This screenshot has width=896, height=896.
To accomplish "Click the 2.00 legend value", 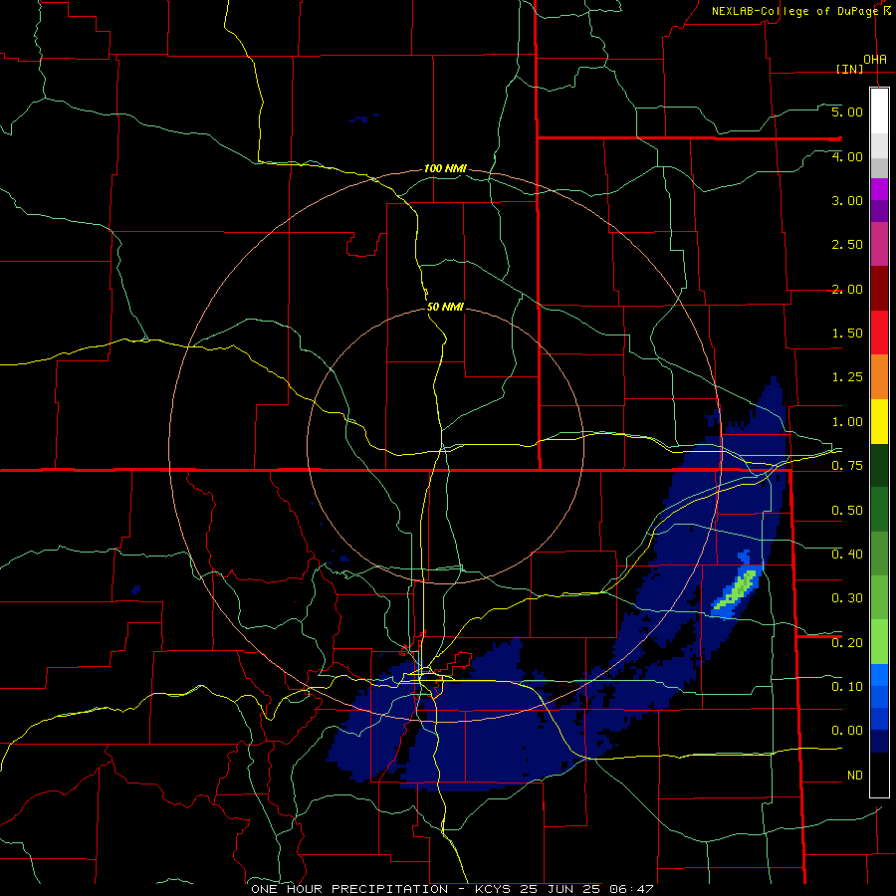I will pyautogui.click(x=847, y=289).
